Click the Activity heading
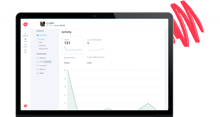220x117 pixels. click(x=66, y=32)
